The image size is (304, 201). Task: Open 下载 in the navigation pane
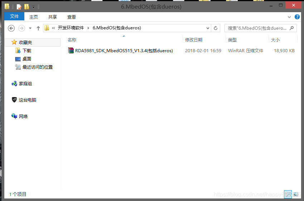[x=27, y=50]
